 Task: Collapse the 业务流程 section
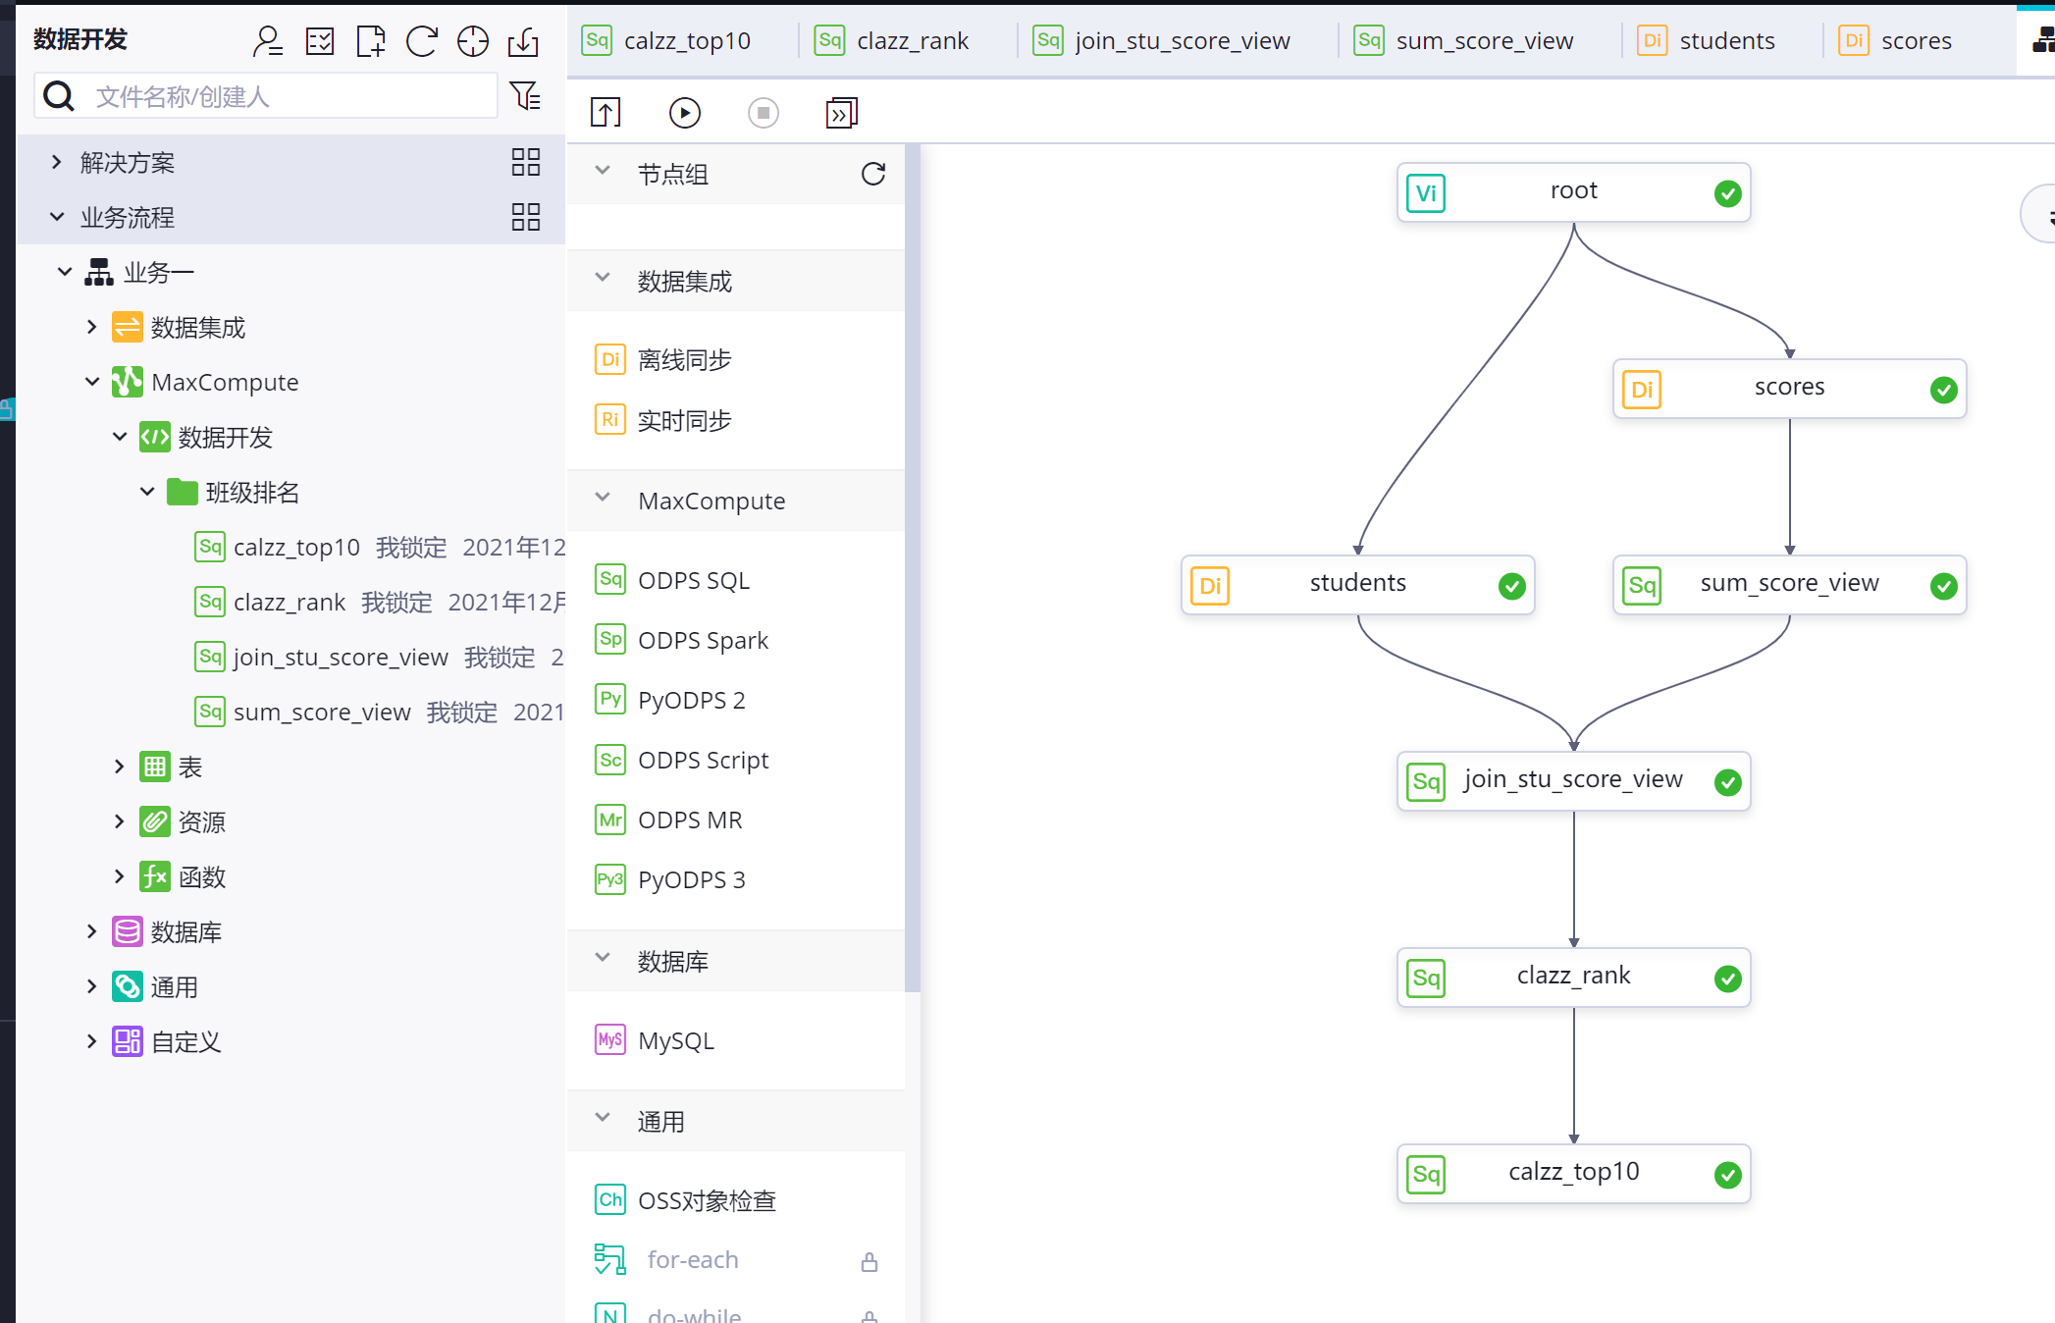pos(57,217)
